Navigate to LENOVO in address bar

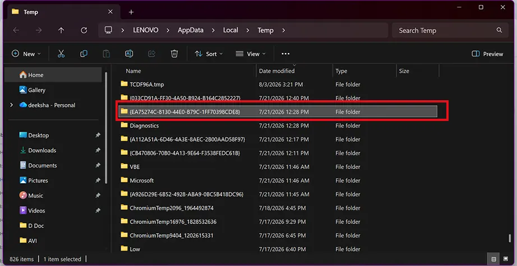click(145, 30)
